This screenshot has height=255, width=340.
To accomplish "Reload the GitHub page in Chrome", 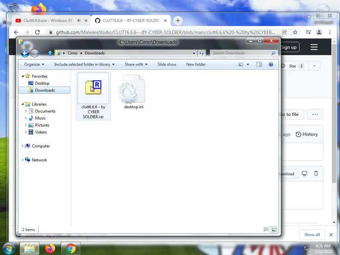I will (x=38, y=32).
